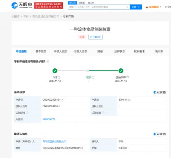Switch search mode to 查老板
Image resolution: width=171 pixels, height=158 pixels.
click(x=82, y=3)
